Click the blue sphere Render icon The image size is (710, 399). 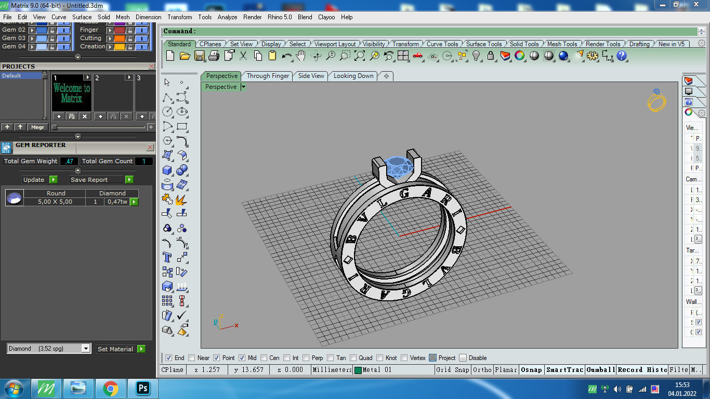[x=563, y=56]
